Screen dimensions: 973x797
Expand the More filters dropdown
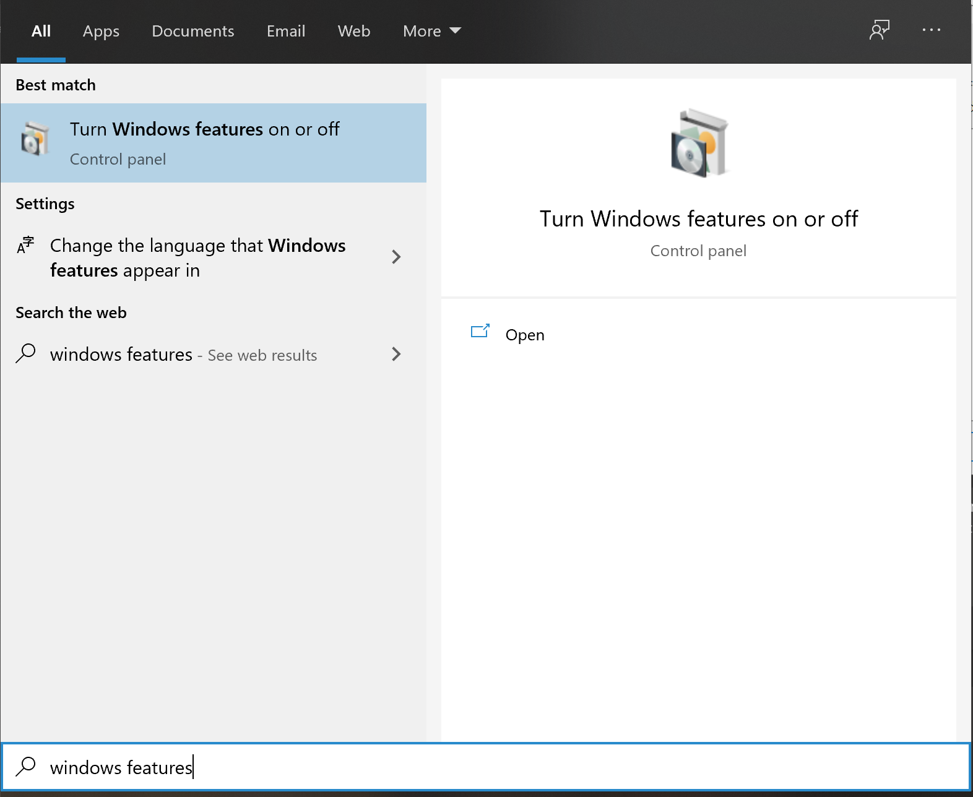coord(432,31)
